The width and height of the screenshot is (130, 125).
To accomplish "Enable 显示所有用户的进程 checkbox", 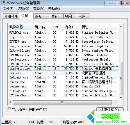I will tap(9, 109).
